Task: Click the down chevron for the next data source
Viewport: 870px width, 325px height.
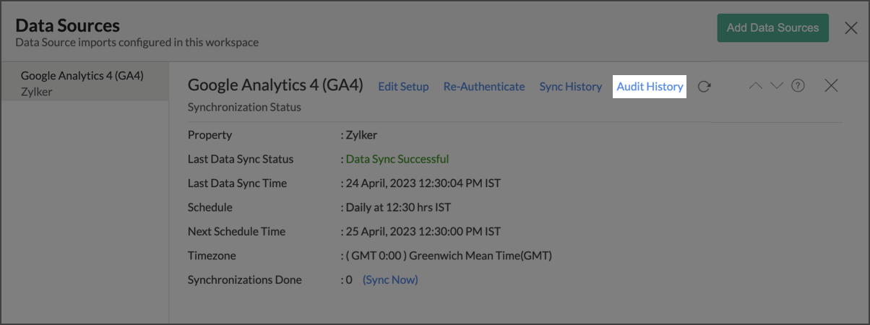Action: (777, 86)
